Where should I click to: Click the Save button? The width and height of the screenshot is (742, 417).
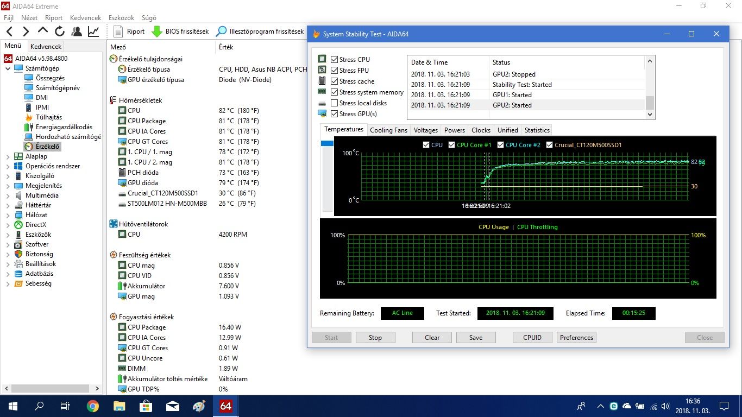click(476, 338)
